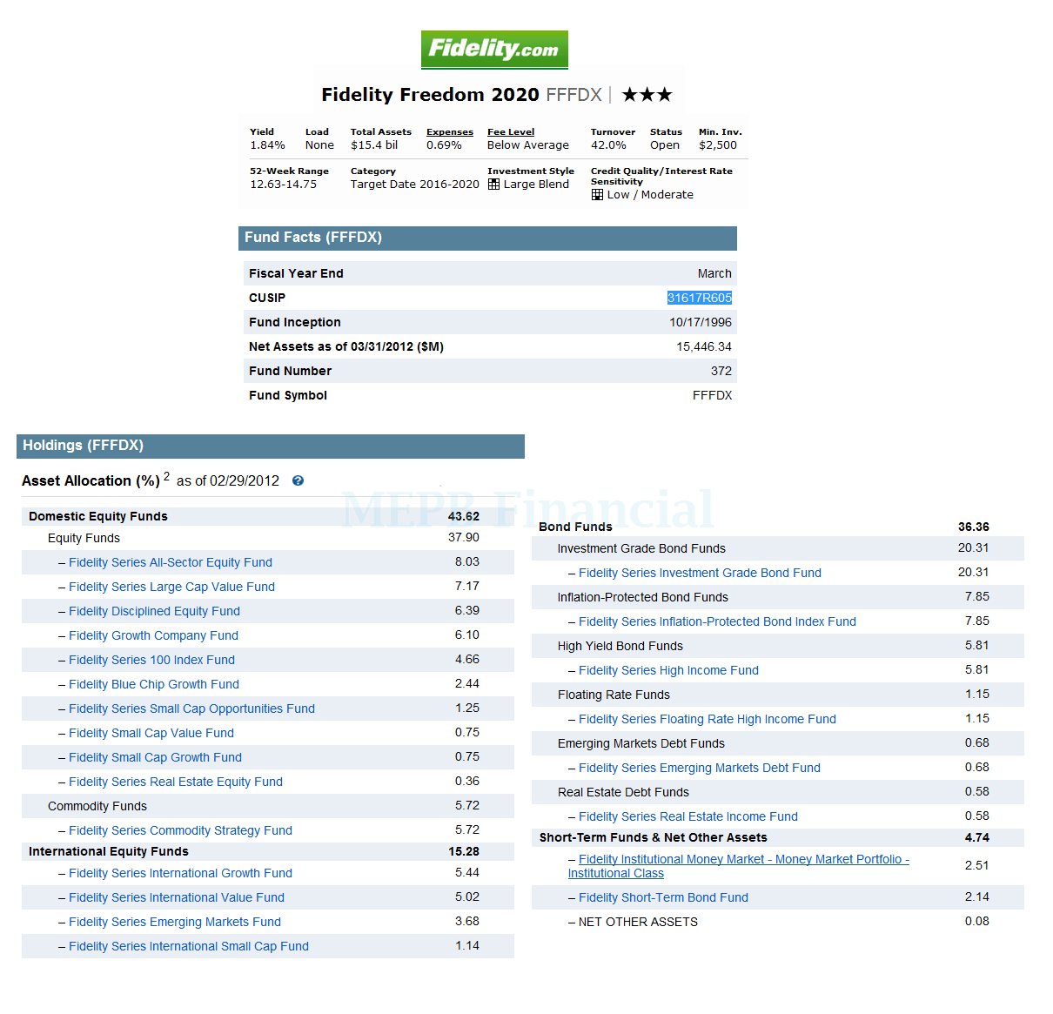Open Fidelity Series Commodity Strategy Fund
The width and height of the screenshot is (1053, 1014).
[180, 830]
